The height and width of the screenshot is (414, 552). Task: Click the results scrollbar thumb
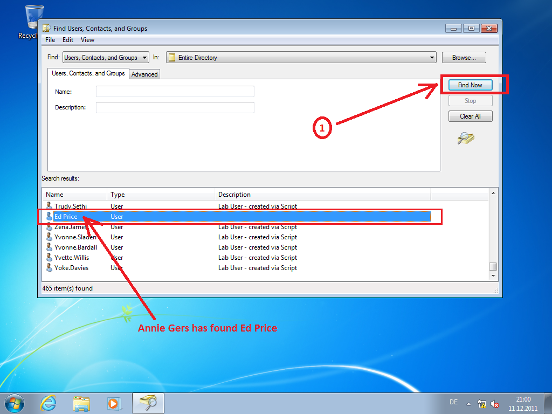[493, 266]
